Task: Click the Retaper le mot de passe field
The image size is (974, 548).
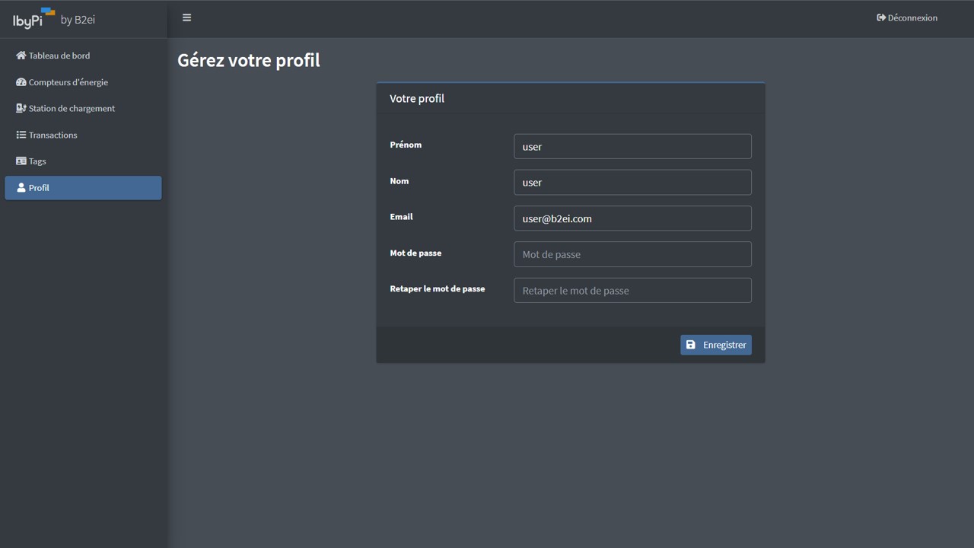Action: coord(632,290)
